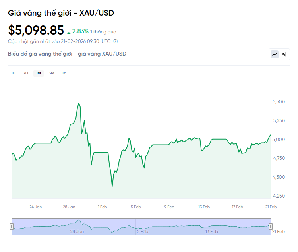Switch to the line chart view

[x=275, y=54]
